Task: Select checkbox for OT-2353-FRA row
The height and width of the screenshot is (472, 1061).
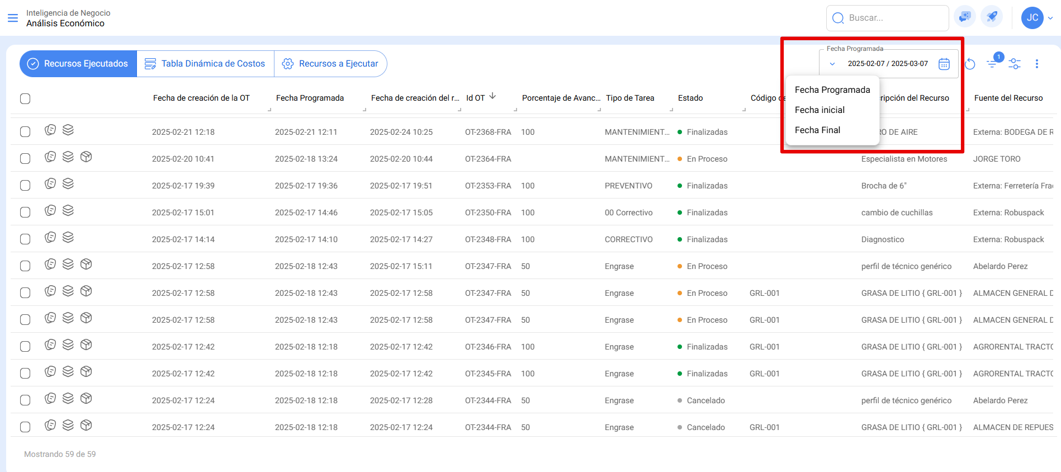Action: (25, 186)
